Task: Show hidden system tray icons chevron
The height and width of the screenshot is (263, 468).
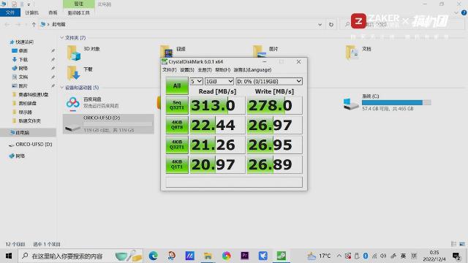Action: click(x=339, y=256)
